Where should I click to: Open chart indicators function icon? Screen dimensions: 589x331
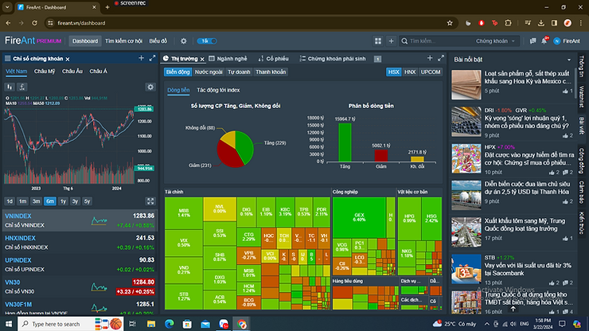(22, 88)
